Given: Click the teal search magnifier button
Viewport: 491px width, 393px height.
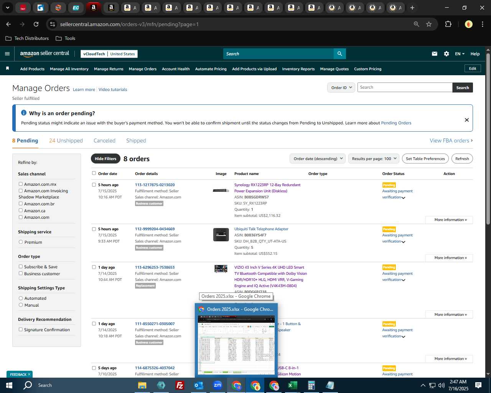Looking at the screenshot, I should (x=339, y=54).
